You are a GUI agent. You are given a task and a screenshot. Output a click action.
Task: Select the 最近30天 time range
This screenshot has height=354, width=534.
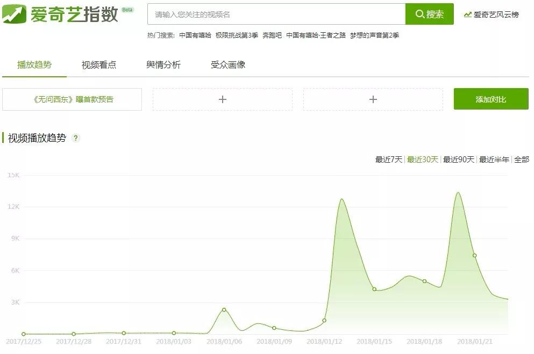click(423, 160)
